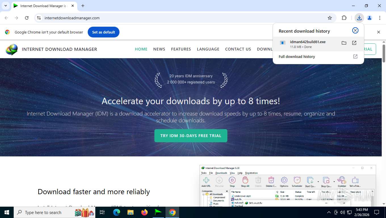Image resolution: width=386 pixels, height=218 pixels.
Task: Click the "Accelerate your downloads by up to 8 times!" heading
Action: coord(191,101)
